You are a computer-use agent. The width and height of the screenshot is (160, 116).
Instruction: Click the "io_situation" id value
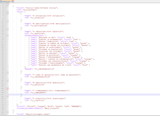tap(37, 18)
